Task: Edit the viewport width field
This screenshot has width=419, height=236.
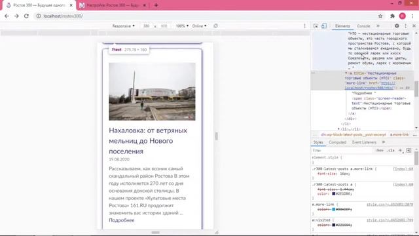Action: [146, 26]
